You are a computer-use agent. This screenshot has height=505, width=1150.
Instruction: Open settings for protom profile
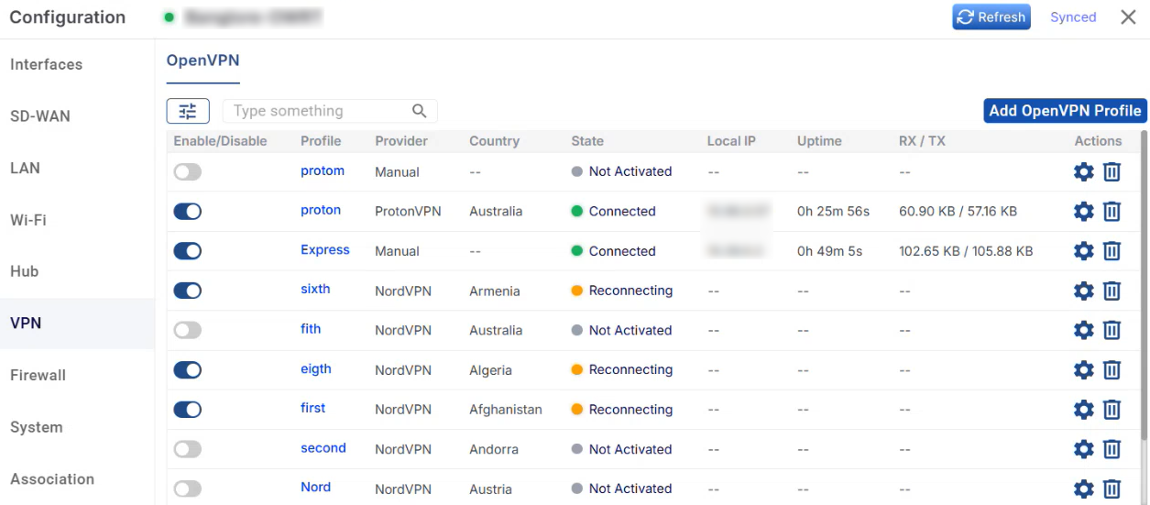[x=1084, y=171]
